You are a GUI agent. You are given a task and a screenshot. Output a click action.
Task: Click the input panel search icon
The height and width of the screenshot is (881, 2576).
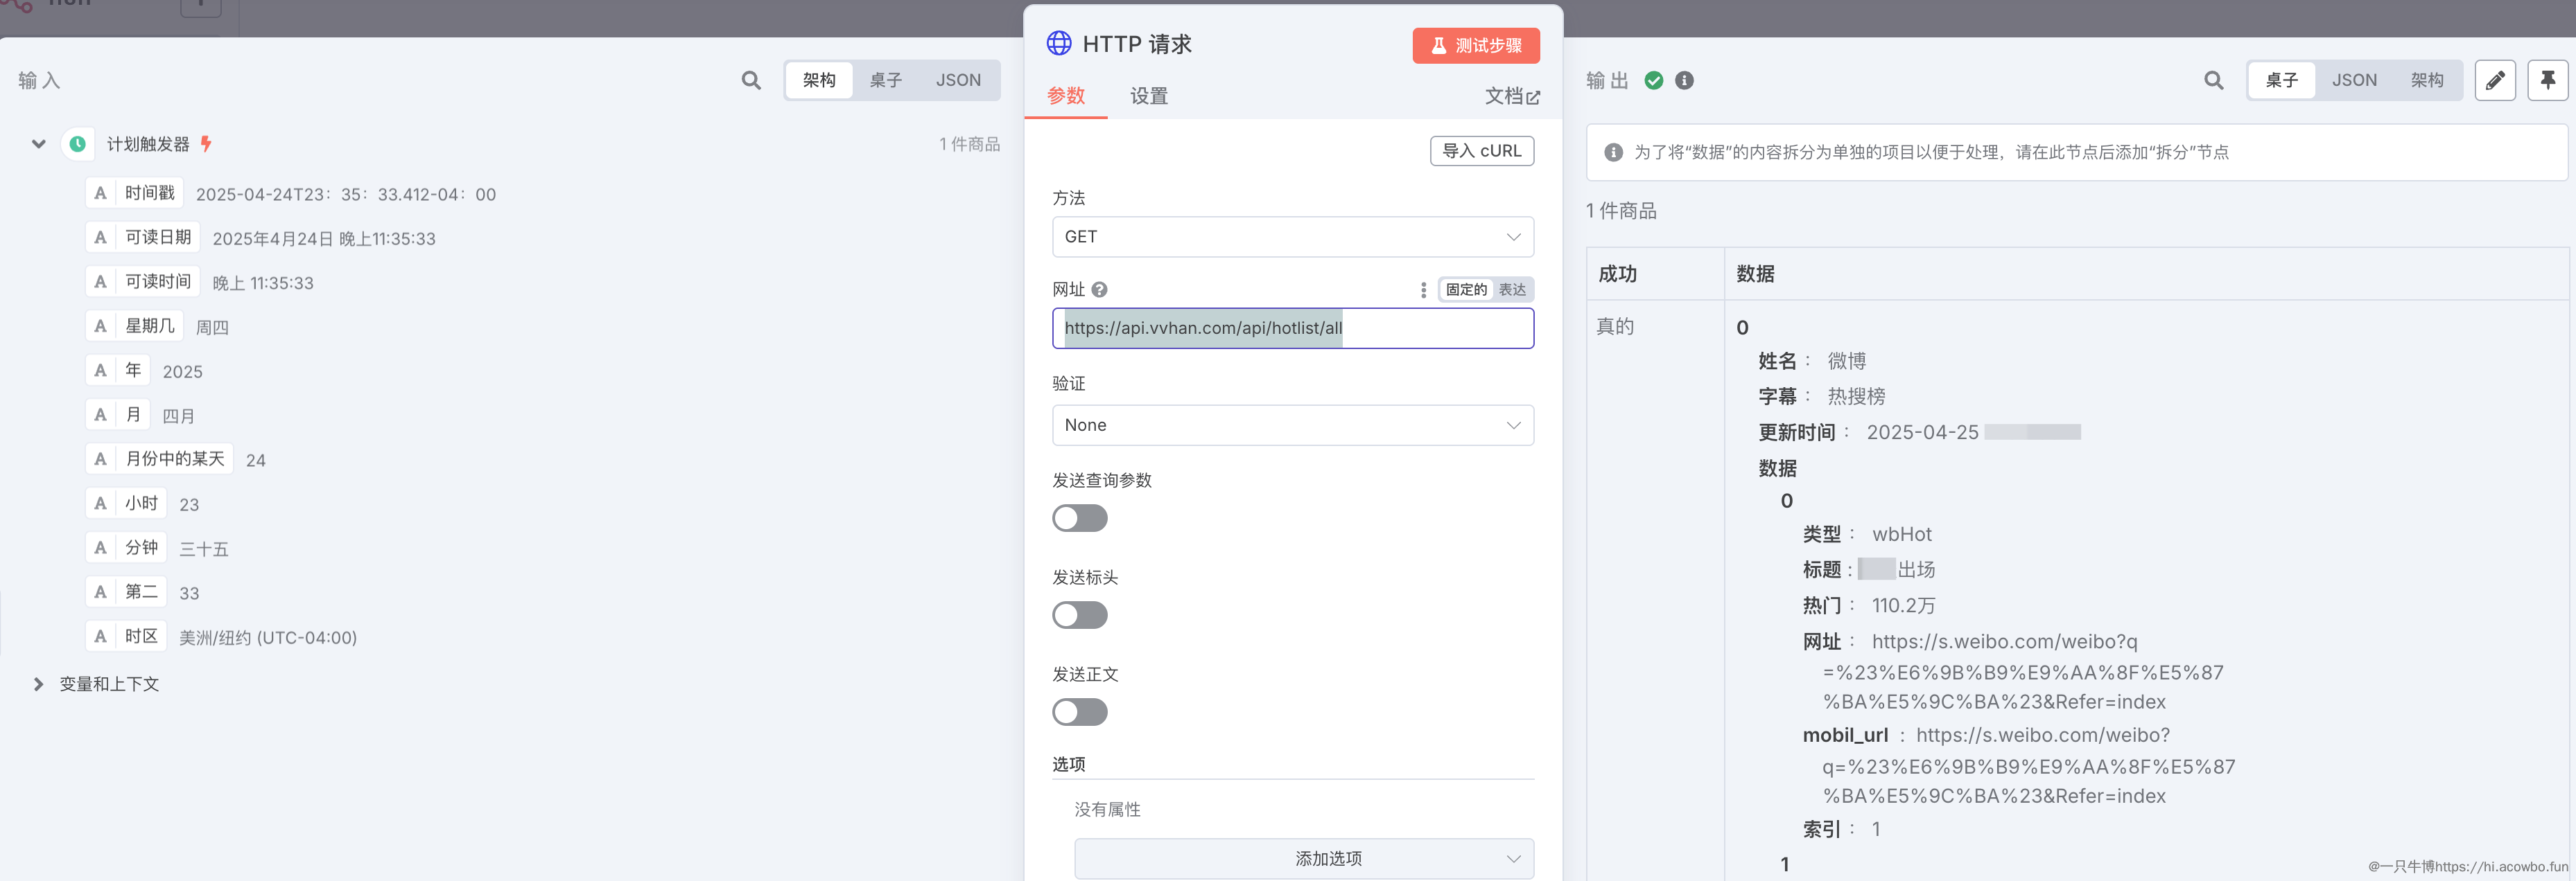(751, 80)
